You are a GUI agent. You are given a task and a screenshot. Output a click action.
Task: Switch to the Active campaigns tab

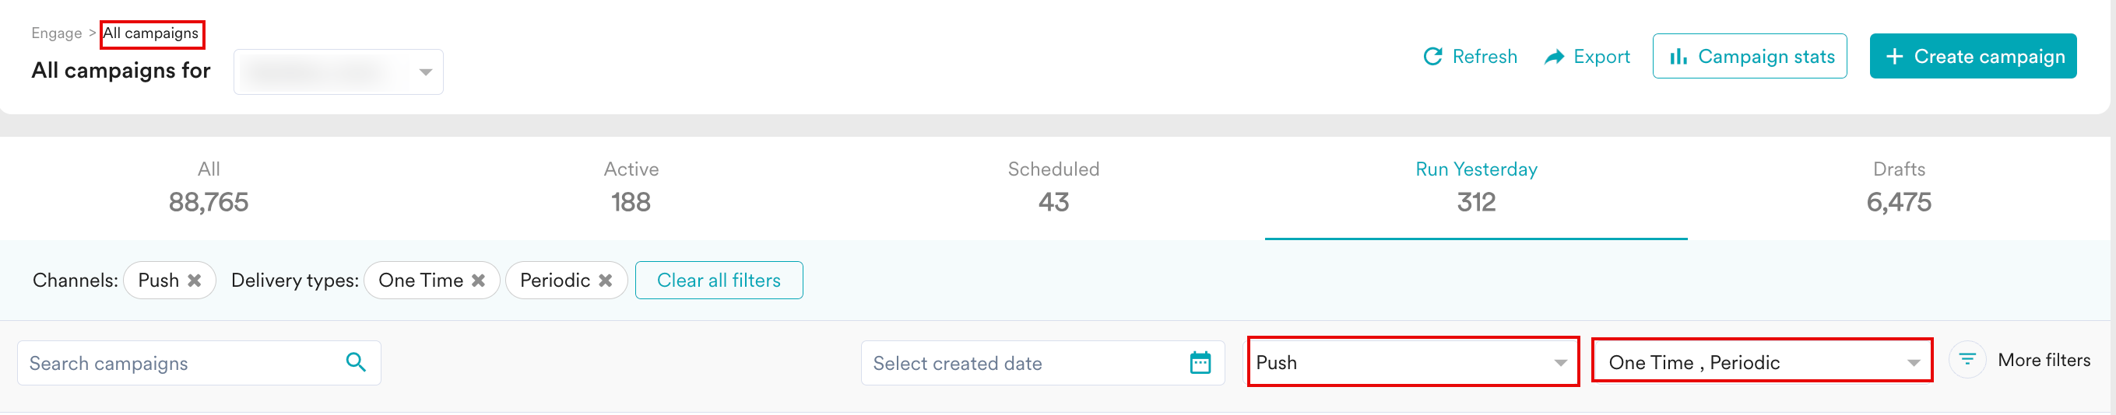(x=631, y=188)
